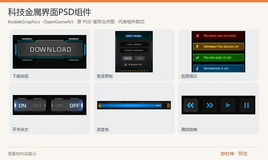The width and height of the screenshot is (268, 160).
Task: Click the 下载按钮 card caption
Action: (20, 76)
